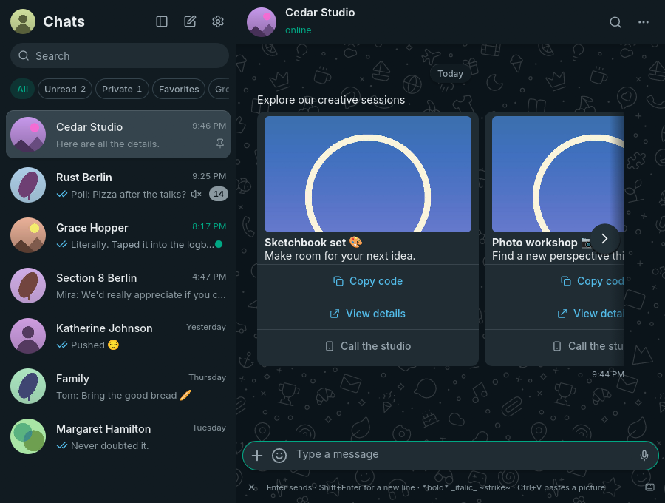Viewport: 665px width, 503px height.
Task: Copy code on Sketchbook set card
Action: coord(368,281)
